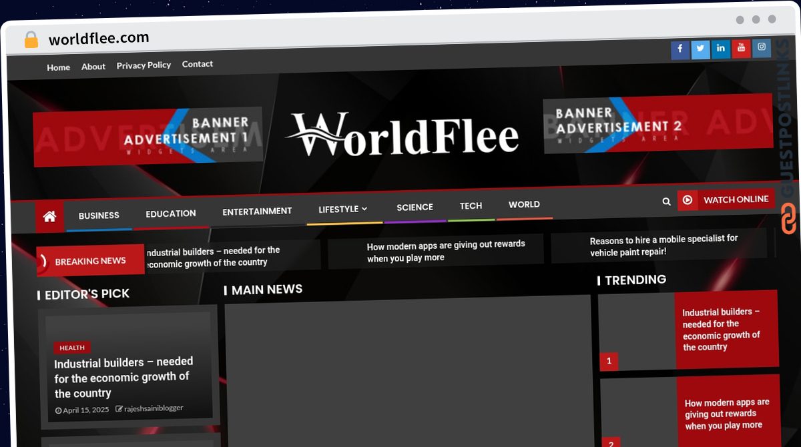Screen dimensions: 801x447
Task: Open trending article about modern apps rewards
Action: pyautogui.click(x=726, y=414)
